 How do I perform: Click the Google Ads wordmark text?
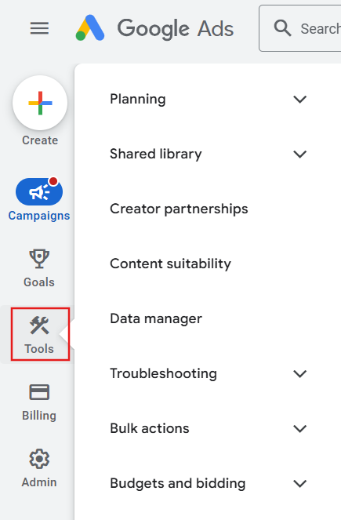[x=176, y=28]
